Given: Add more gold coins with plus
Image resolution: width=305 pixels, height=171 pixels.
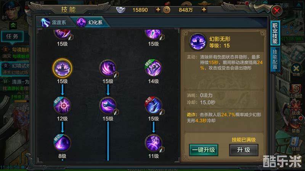Looking at the screenshot, I should [x=204, y=10].
